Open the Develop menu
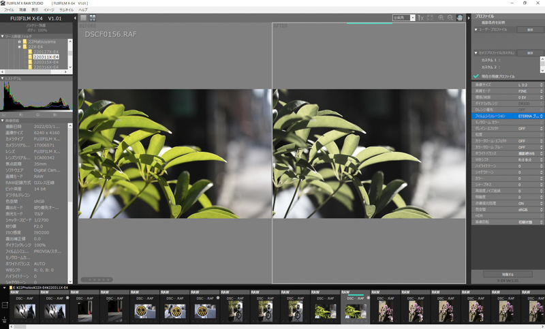This screenshot has width=545, height=329. click(x=22, y=10)
